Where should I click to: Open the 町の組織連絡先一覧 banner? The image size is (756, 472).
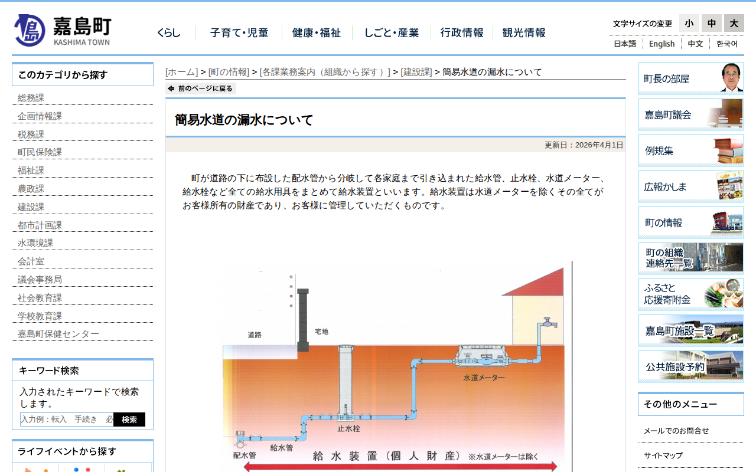[690, 258]
